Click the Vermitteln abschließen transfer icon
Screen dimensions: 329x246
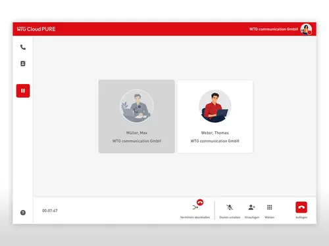(x=195, y=207)
